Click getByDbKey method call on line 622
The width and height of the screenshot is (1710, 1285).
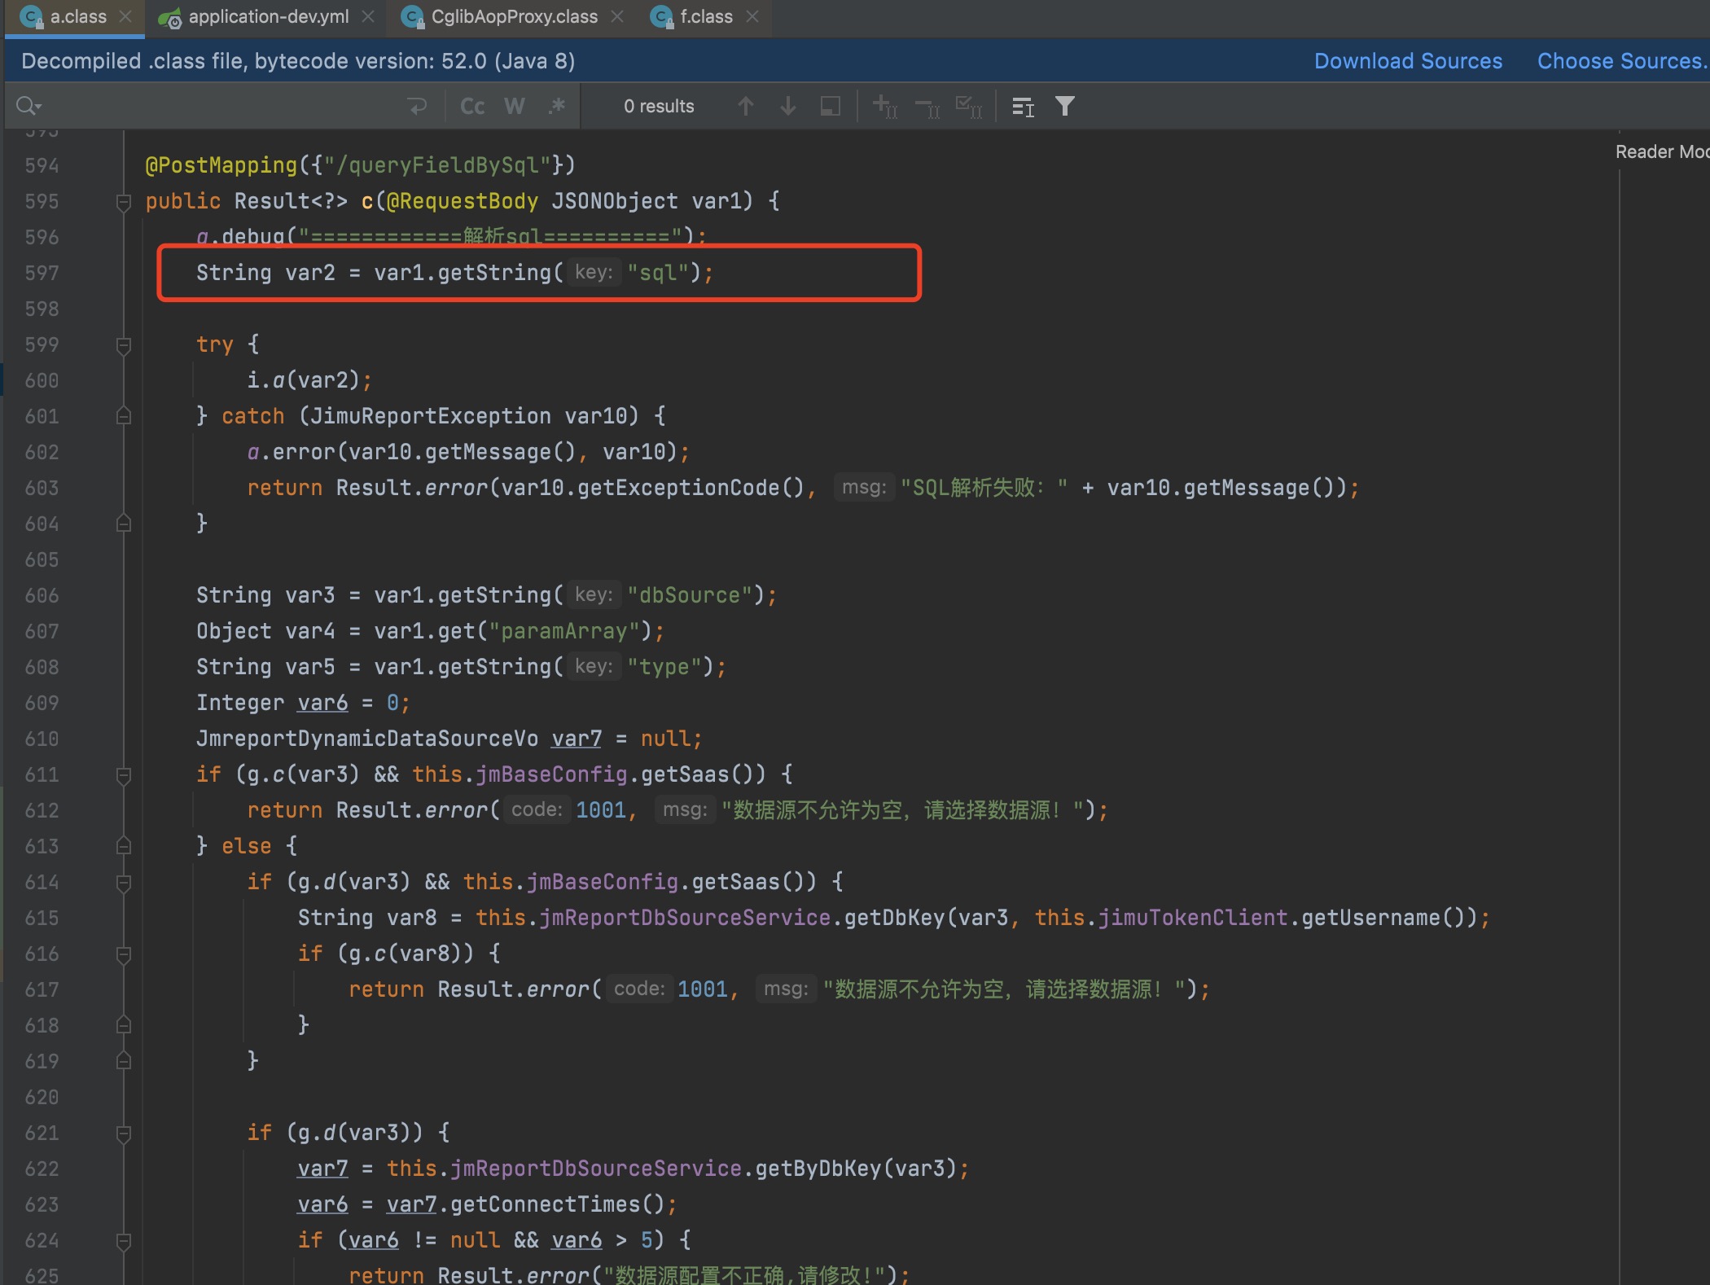tap(818, 1169)
